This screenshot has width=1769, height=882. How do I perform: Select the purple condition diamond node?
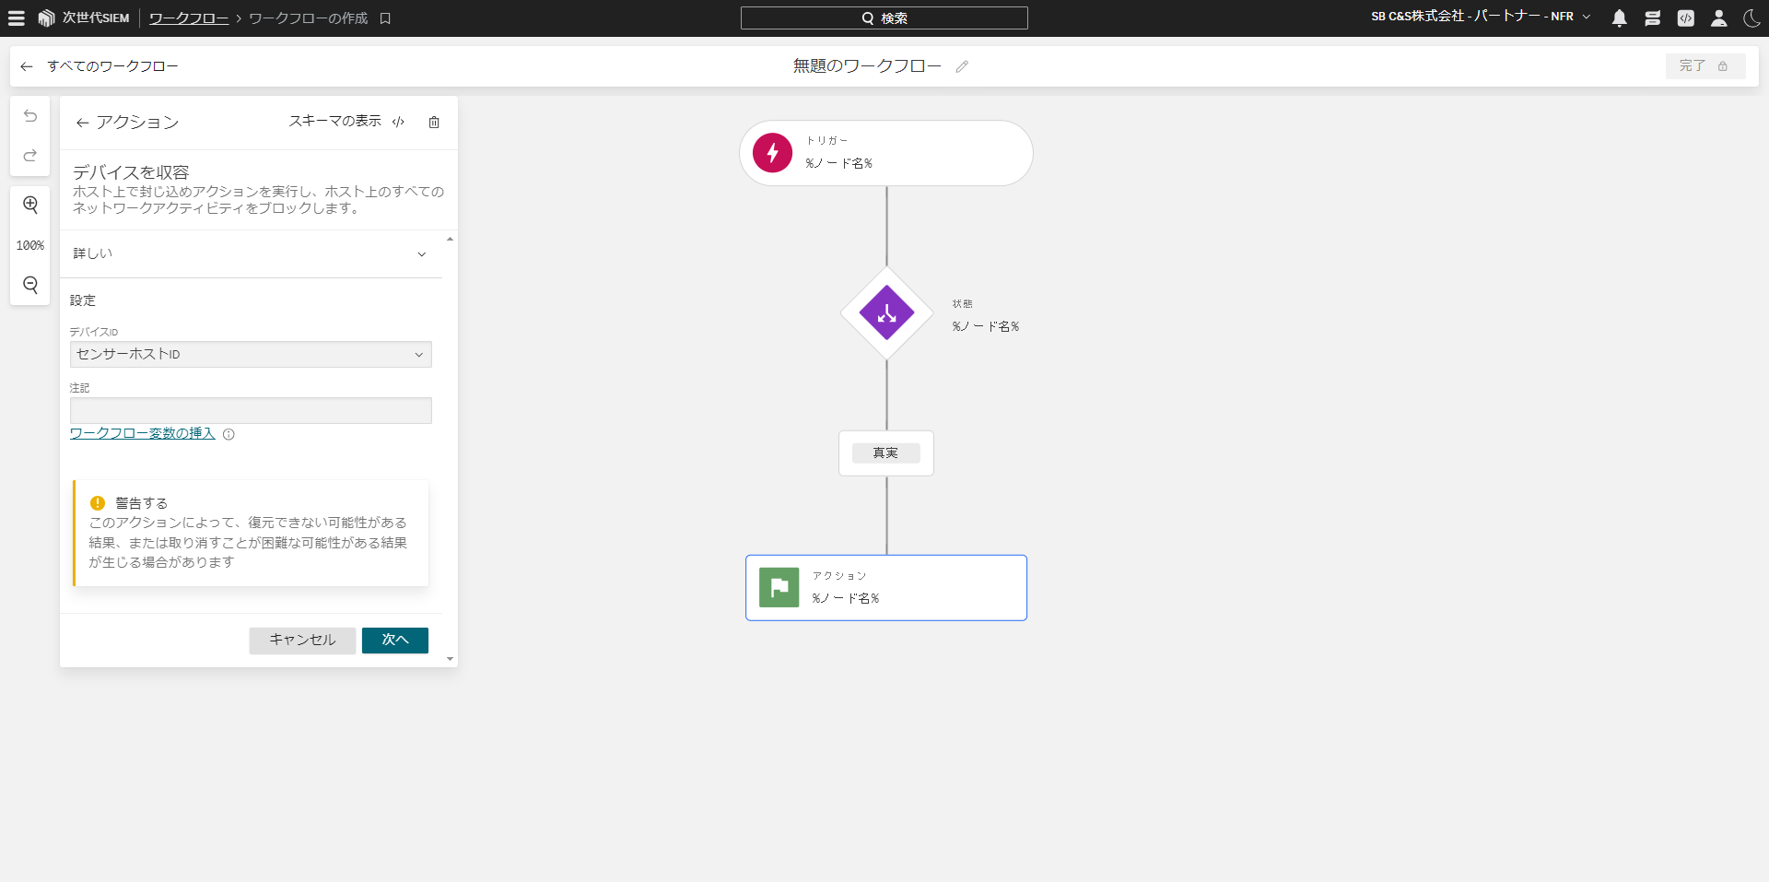[886, 313]
